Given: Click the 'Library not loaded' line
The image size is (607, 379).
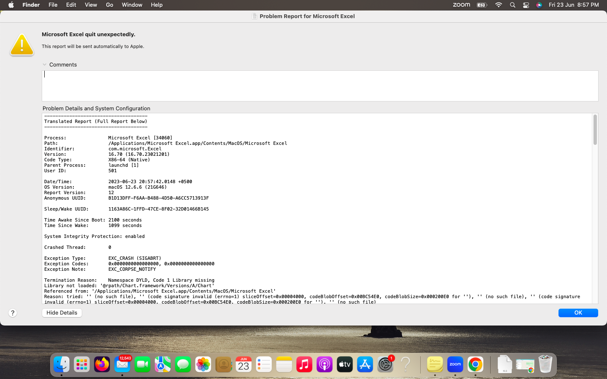Looking at the screenshot, I should click(x=129, y=286).
